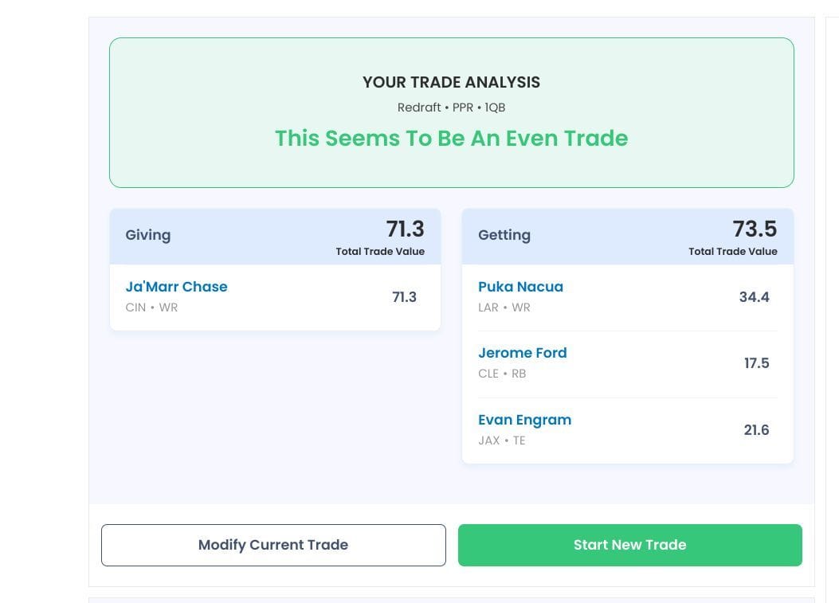Click the CIN WR label under Ja'Marr Chase

click(151, 307)
